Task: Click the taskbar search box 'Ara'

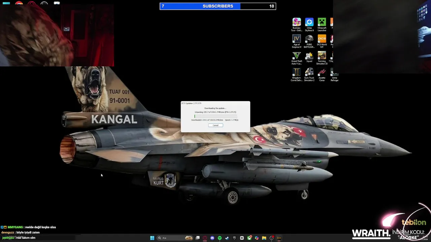Action: click(x=175, y=238)
